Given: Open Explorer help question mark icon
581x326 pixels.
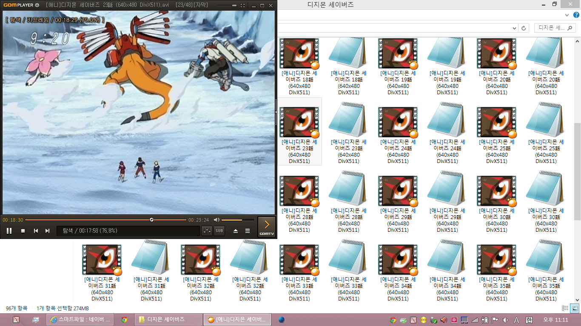Looking at the screenshot, I should pos(576,15).
